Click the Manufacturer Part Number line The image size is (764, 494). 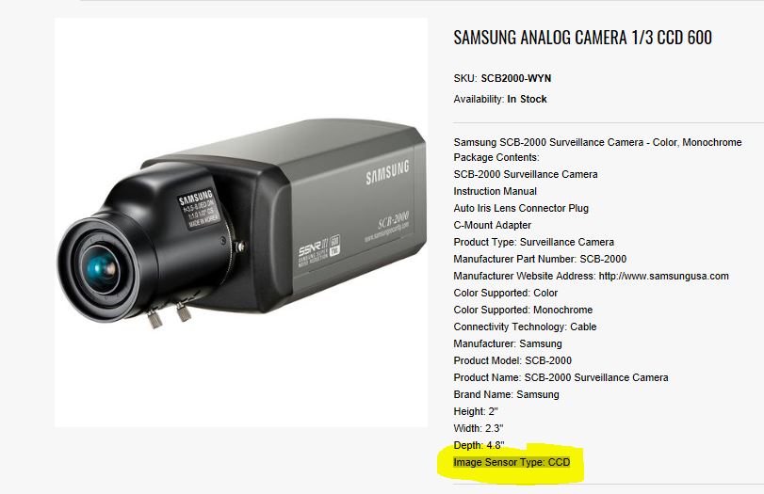coord(540,259)
